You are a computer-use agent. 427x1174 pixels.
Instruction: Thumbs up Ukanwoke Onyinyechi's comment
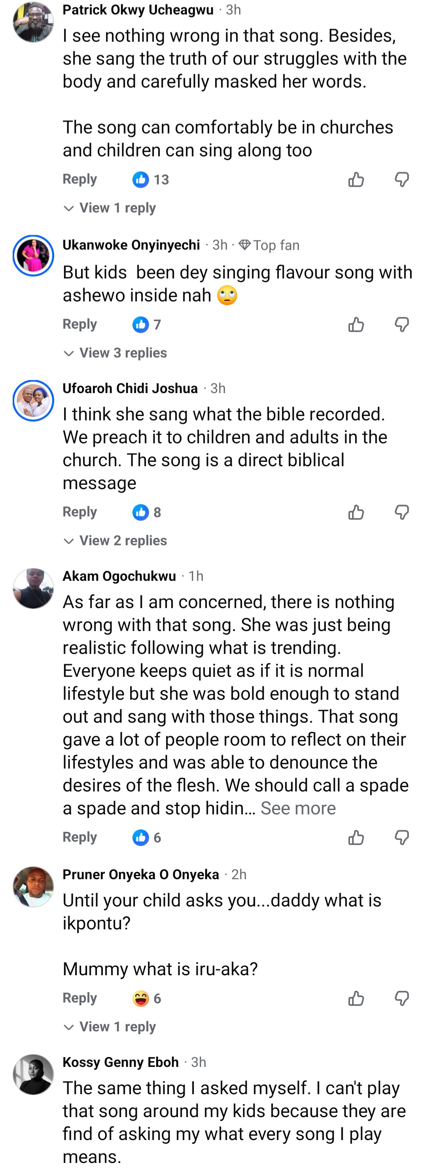point(356,324)
